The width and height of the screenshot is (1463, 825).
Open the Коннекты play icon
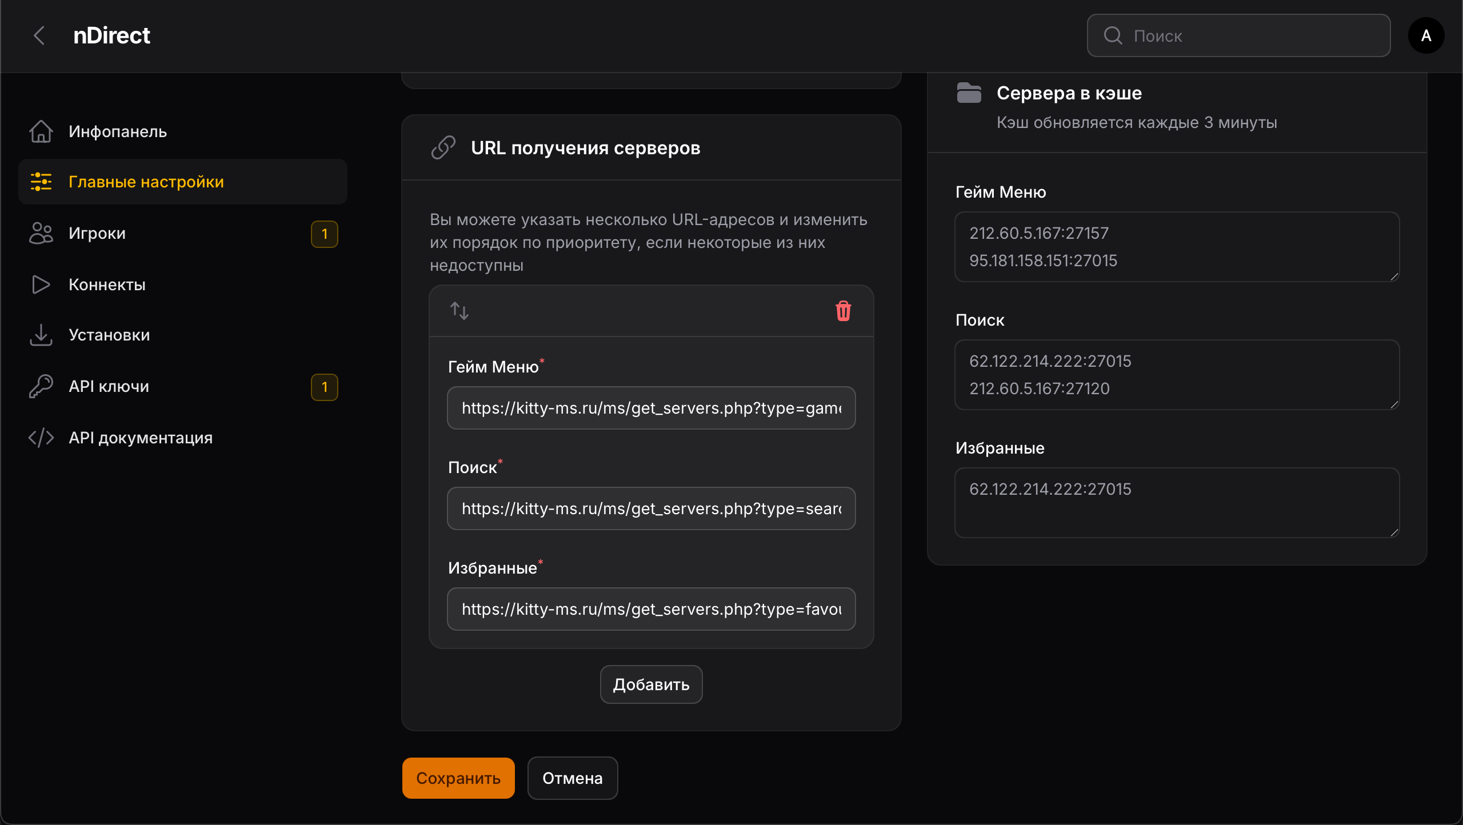pos(41,284)
